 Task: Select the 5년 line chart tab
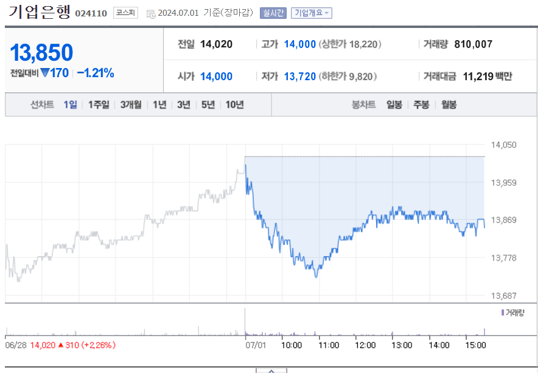tap(208, 104)
